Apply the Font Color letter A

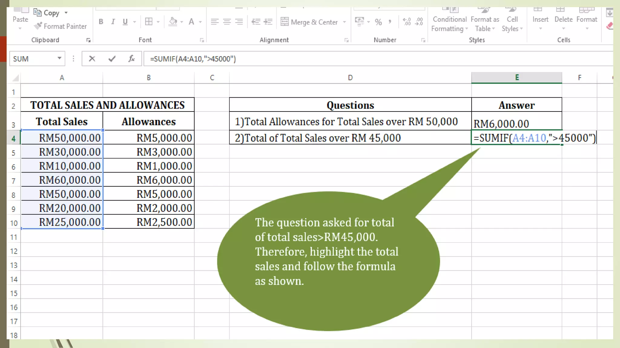point(191,22)
